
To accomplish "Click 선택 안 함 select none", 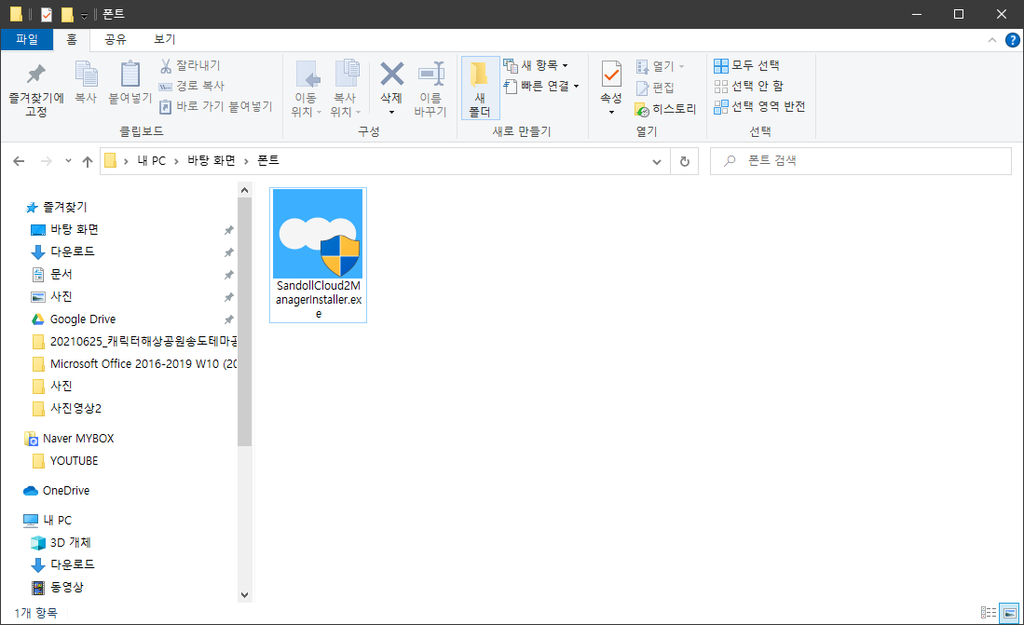I will 748,86.
